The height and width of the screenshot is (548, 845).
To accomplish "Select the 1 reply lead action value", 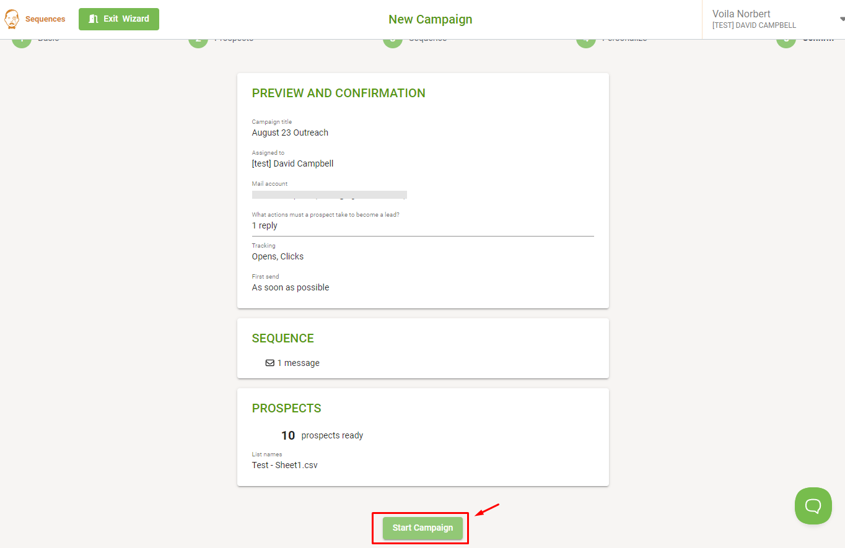I will pos(265,225).
